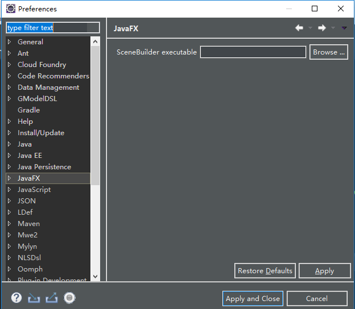Expand the JavaFX tree node
355x309 pixels.
[9, 178]
